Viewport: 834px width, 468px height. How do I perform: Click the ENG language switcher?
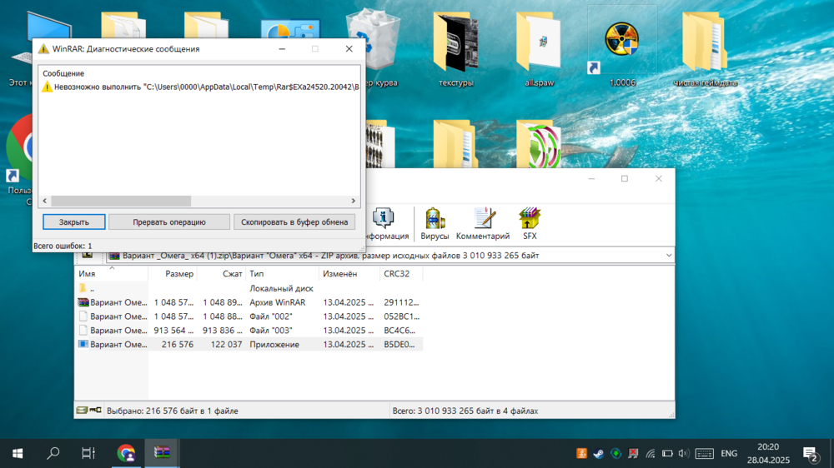(x=729, y=454)
